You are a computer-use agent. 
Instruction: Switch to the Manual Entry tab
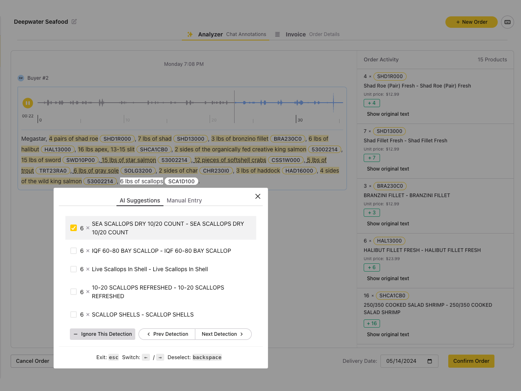click(184, 200)
